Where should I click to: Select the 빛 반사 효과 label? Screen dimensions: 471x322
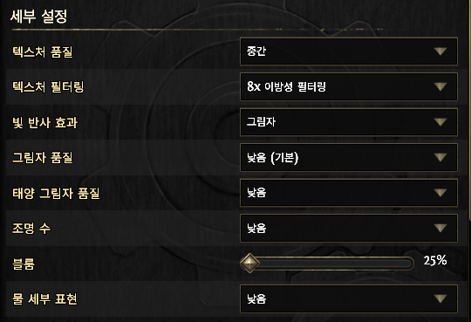click(x=44, y=122)
